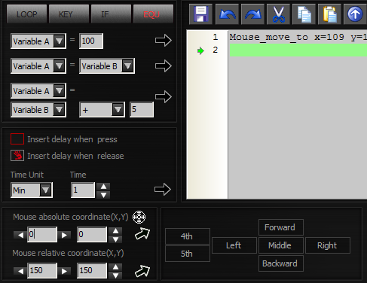Image resolution: width=367 pixels, height=283 pixels.
Task: Insert the Variable B + 5 equation arrow
Action: pos(164,96)
